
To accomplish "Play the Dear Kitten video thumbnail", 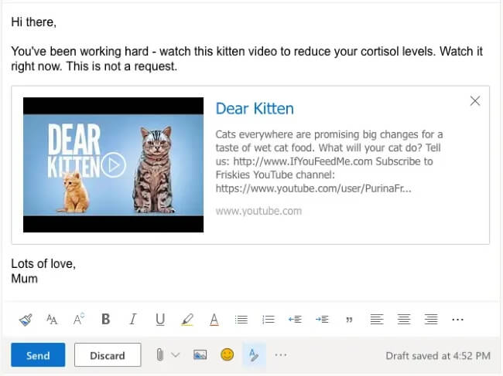I will pos(113,164).
